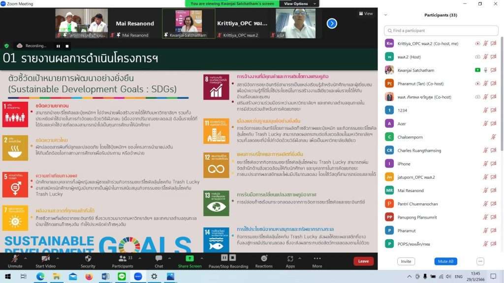Screen dimensions: 504x283
Task: Expand share options caret next to Share Screen
Action: click(201, 258)
